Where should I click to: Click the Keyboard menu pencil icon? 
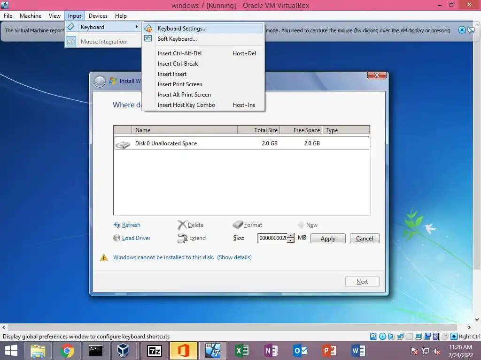point(71,27)
